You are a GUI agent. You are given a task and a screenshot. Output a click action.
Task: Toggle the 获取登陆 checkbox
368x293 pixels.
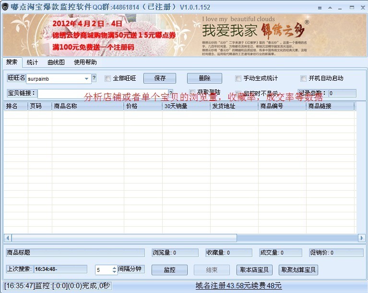click(192, 92)
